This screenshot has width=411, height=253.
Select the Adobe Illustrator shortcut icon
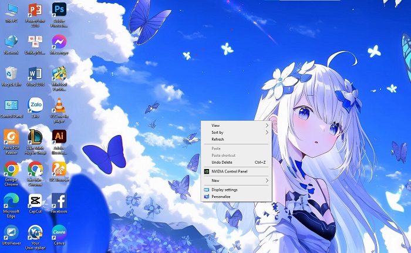(x=59, y=142)
